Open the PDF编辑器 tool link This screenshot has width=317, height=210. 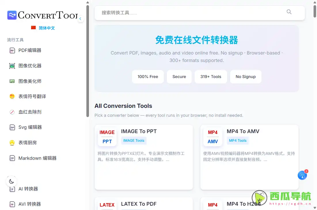click(x=30, y=50)
